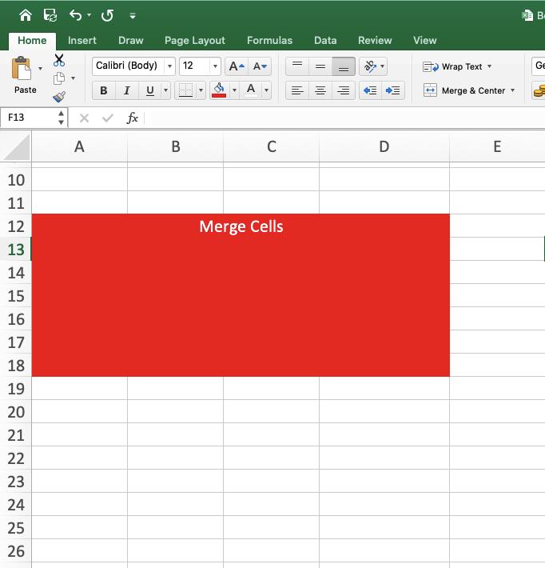The width and height of the screenshot is (545, 568).
Task: Open the Data tab
Action: tap(325, 40)
